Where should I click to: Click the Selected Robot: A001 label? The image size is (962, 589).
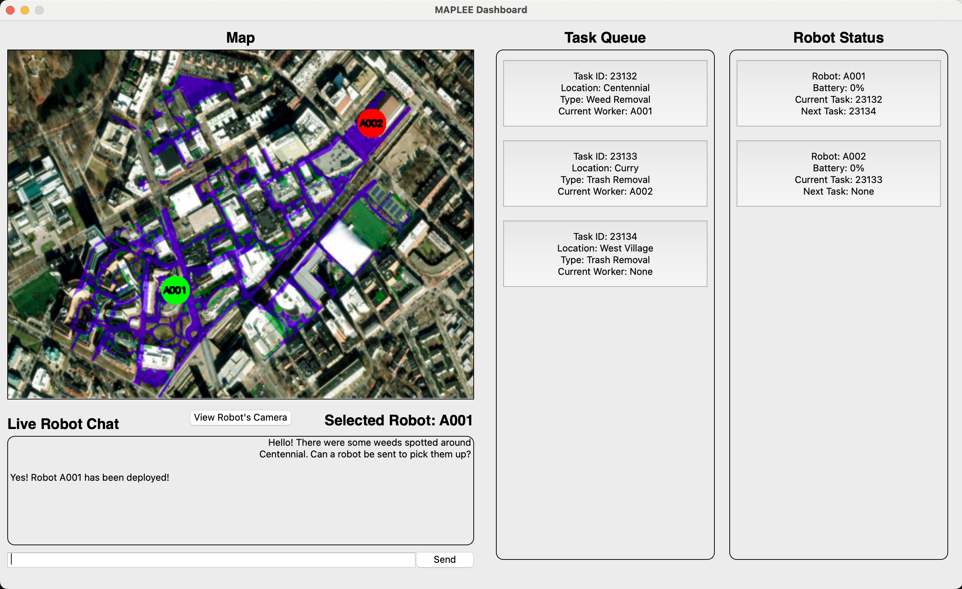pyautogui.click(x=399, y=420)
